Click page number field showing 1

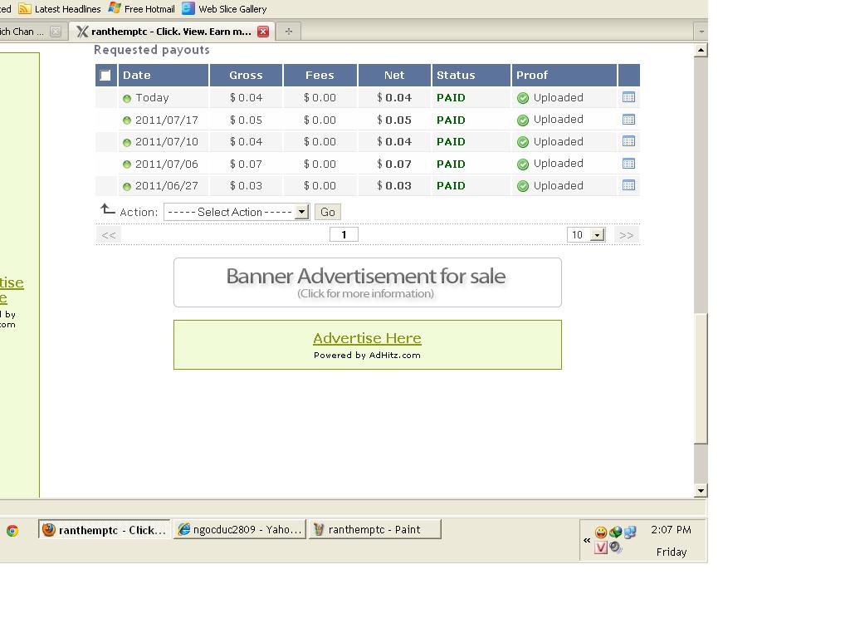(344, 234)
